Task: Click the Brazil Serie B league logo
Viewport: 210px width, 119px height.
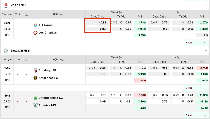Action: 6,50
